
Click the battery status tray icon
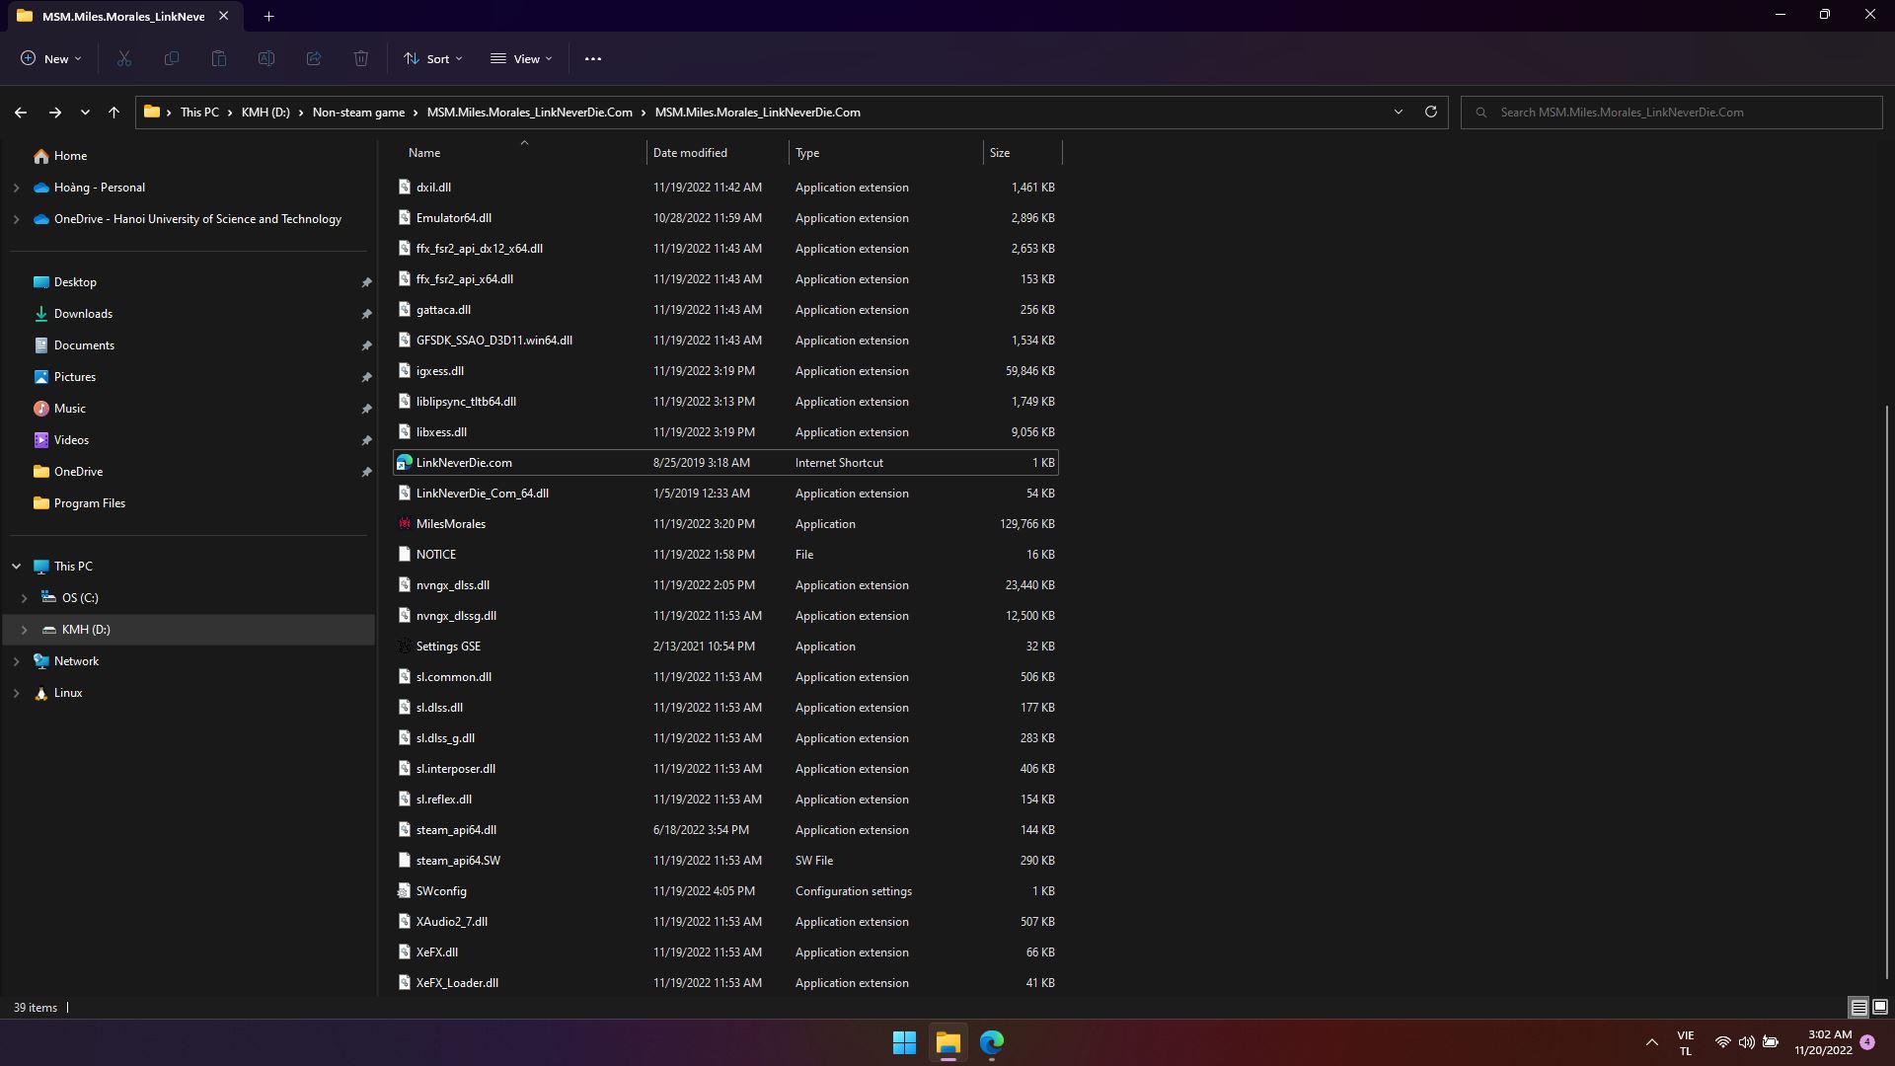pyautogui.click(x=1771, y=1042)
